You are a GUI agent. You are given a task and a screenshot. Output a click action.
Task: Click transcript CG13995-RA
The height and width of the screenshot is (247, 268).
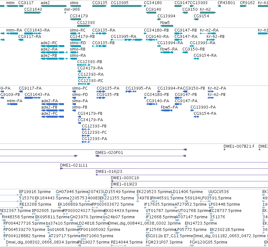click(x=127, y=40)
